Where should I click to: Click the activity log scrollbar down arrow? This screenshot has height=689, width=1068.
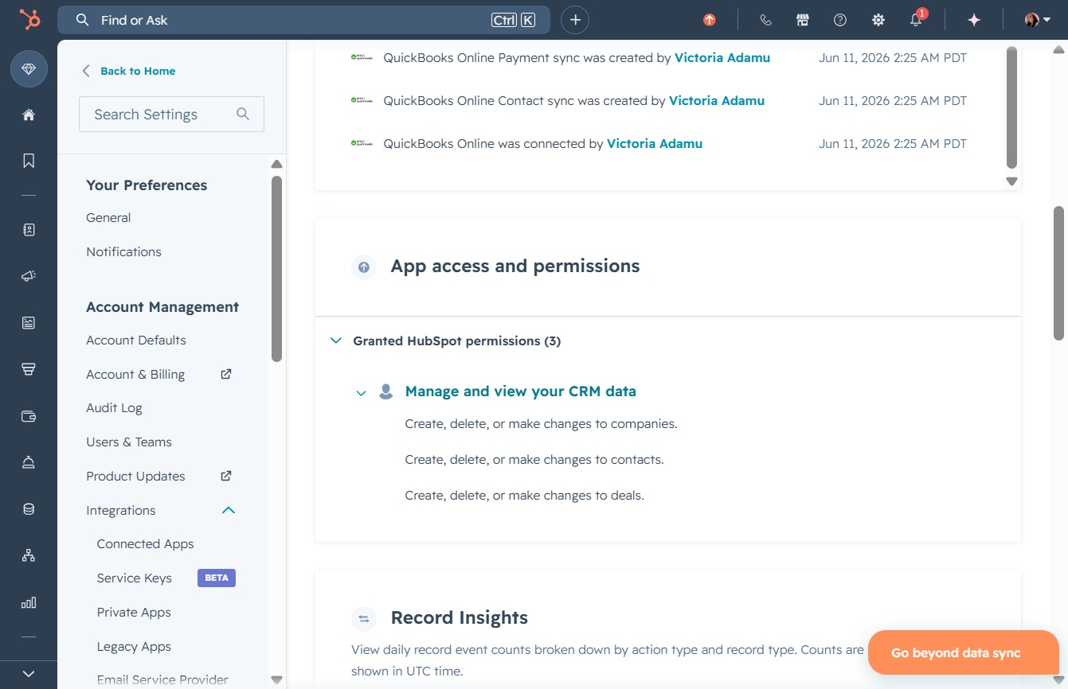point(1011,181)
